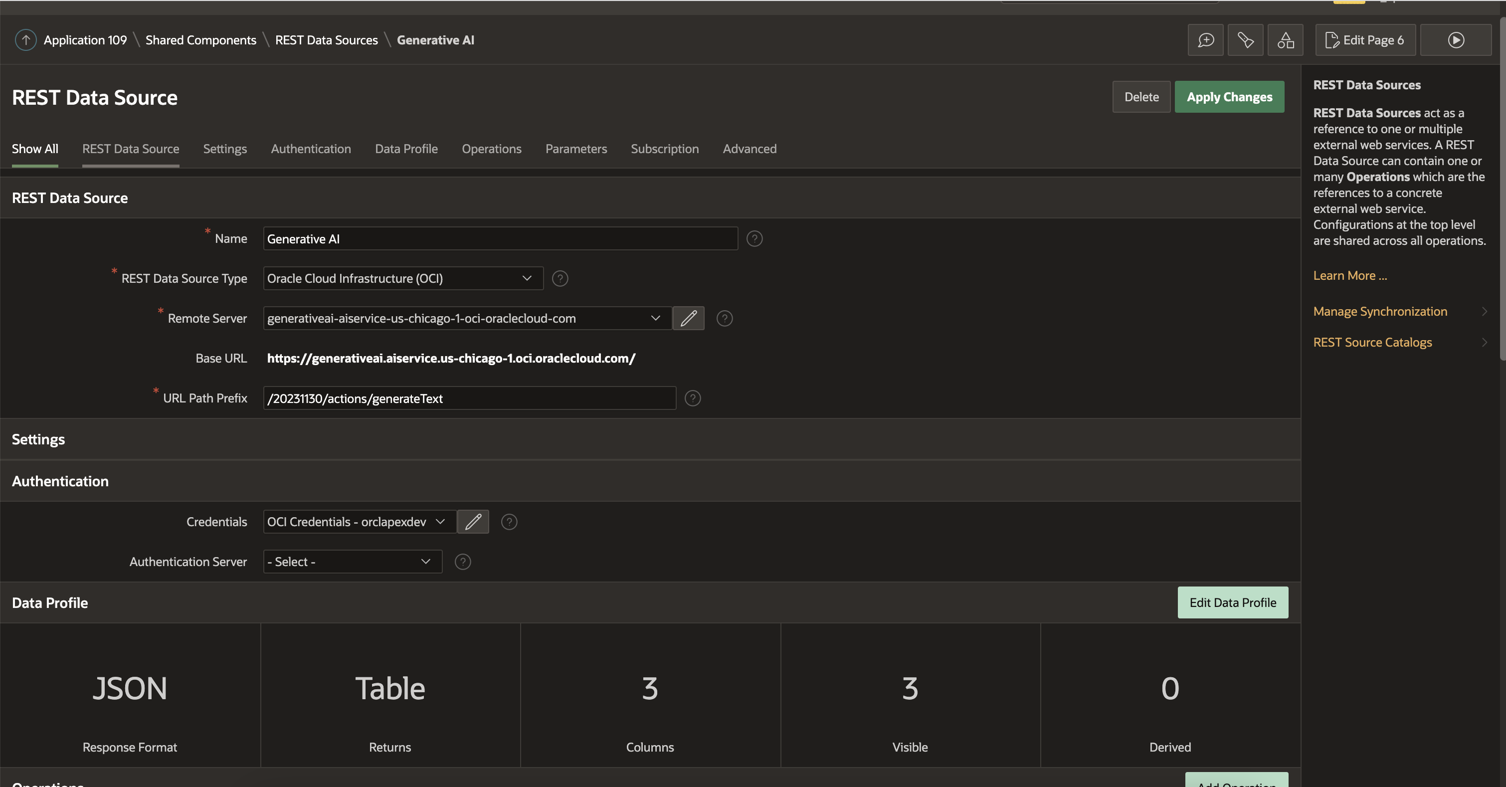Open the feedback comment icon
Screen dimensions: 1506x787
tap(1205, 40)
